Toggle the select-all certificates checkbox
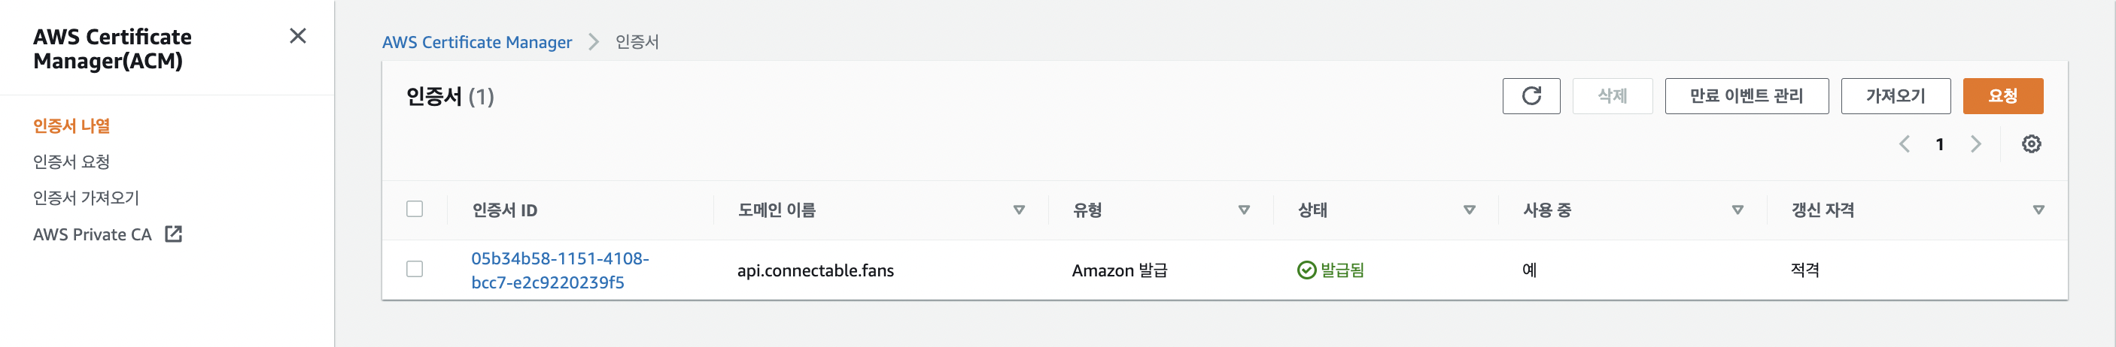 pyautogui.click(x=415, y=210)
